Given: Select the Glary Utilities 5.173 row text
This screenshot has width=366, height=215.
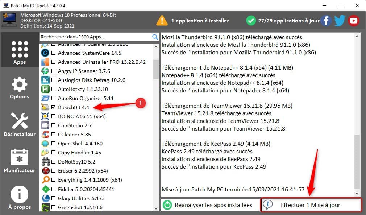Looking at the screenshot, I should [x=81, y=198].
